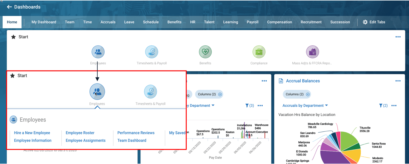Viewport: 409px width, 164px height.
Task: Click the Warehouse $486 chart label
Action: click(261, 127)
